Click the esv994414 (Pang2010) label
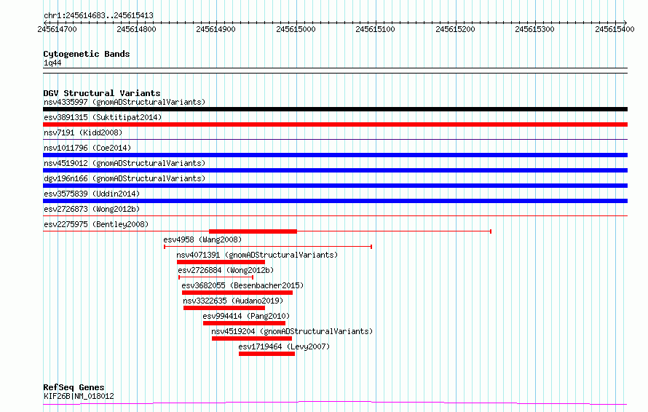The width and height of the screenshot is (648, 412). pyautogui.click(x=246, y=316)
